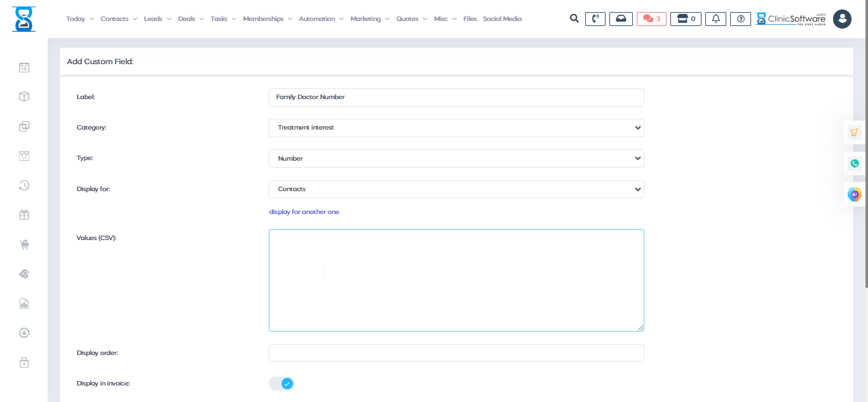
Task: Expand the Type dropdown showing Number
Action: [456, 159]
